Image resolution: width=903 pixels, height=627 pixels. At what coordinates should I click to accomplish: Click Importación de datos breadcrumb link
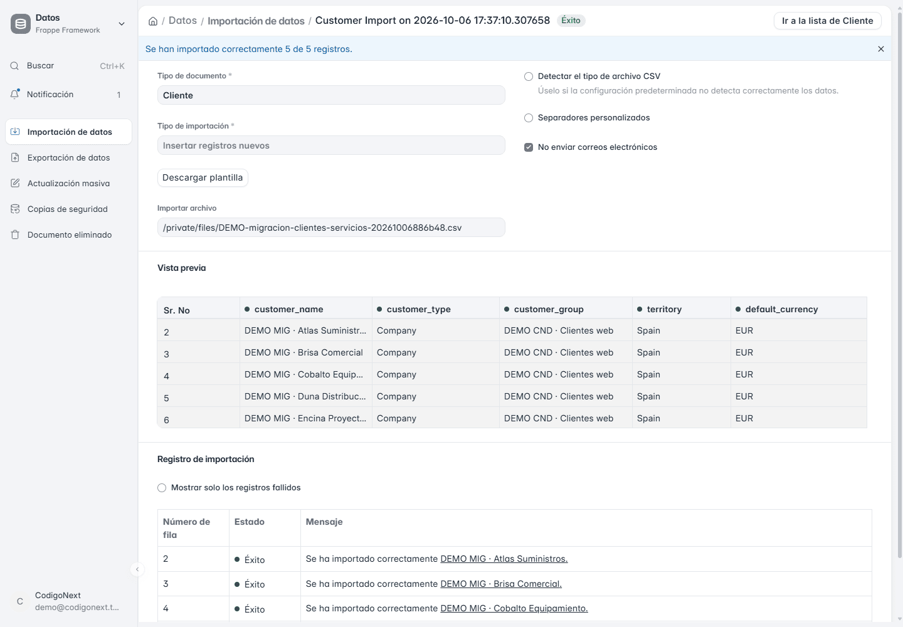[x=256, y=21]
